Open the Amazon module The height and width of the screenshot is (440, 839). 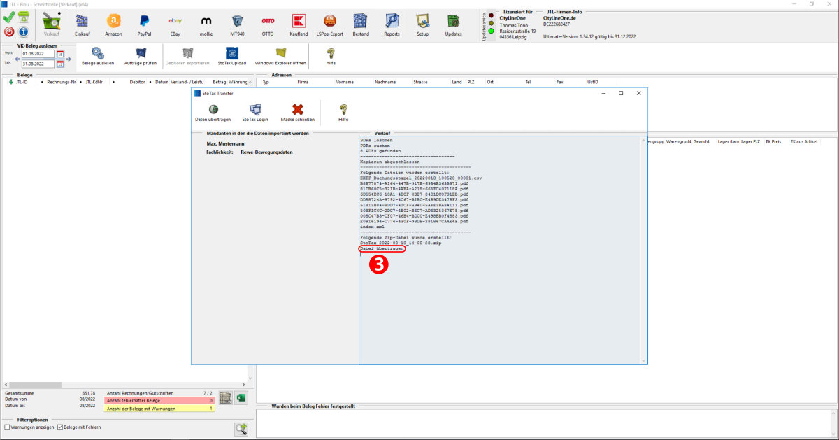tap(113, 22)
